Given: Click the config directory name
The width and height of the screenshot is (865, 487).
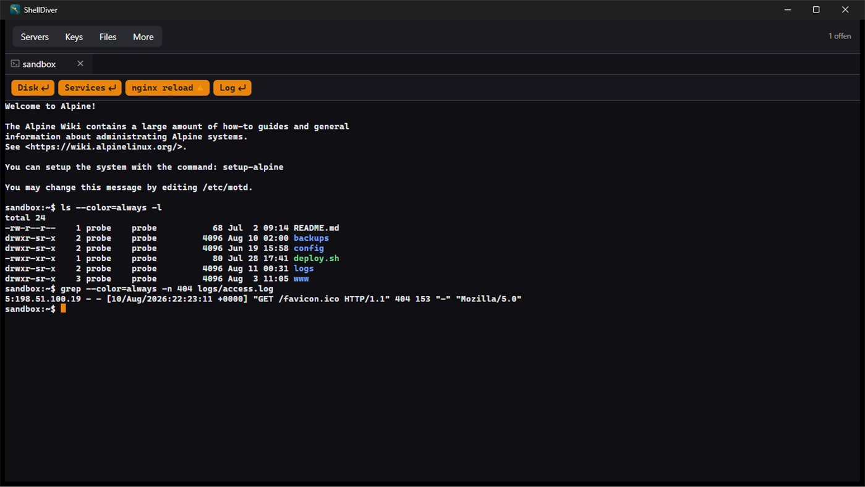Looking at the screenshot, I should (309, 248).
